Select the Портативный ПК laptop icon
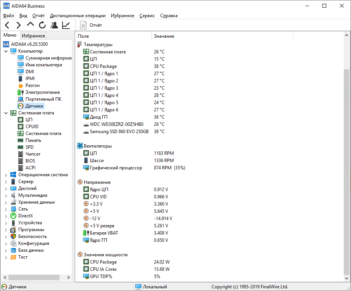Image resolution: width=351 pixels, height=291 pixels. click(x=21, y=99)
